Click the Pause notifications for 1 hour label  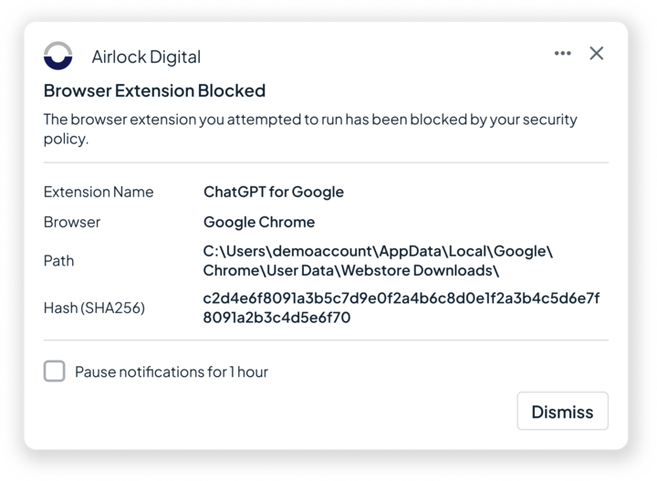[x=172, y=371]
